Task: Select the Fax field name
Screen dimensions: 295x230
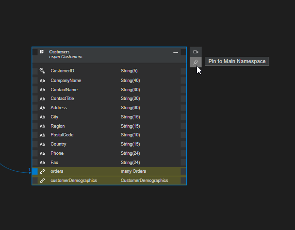Action: pos(54,163)
